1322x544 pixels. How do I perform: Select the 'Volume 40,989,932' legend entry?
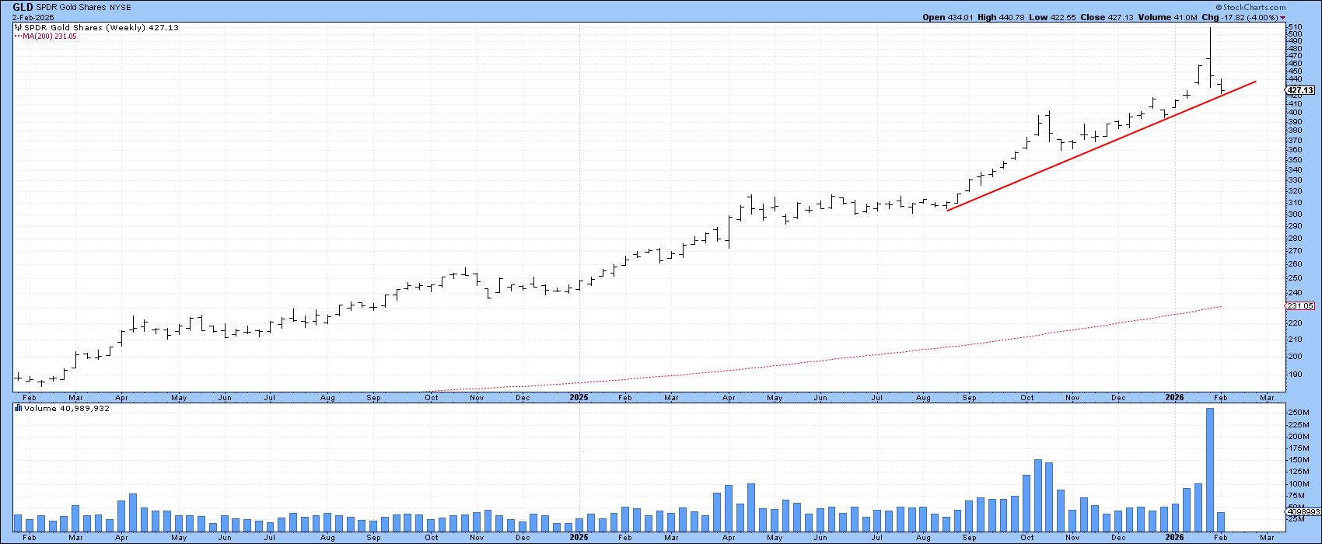point(68,408)
